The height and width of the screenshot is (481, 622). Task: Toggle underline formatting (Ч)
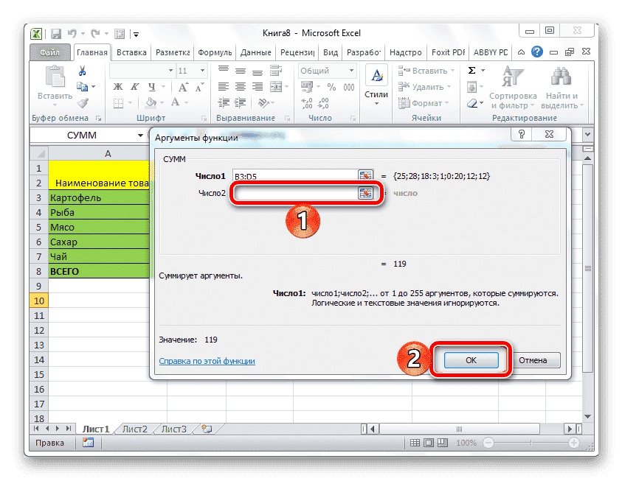(152, 87)
